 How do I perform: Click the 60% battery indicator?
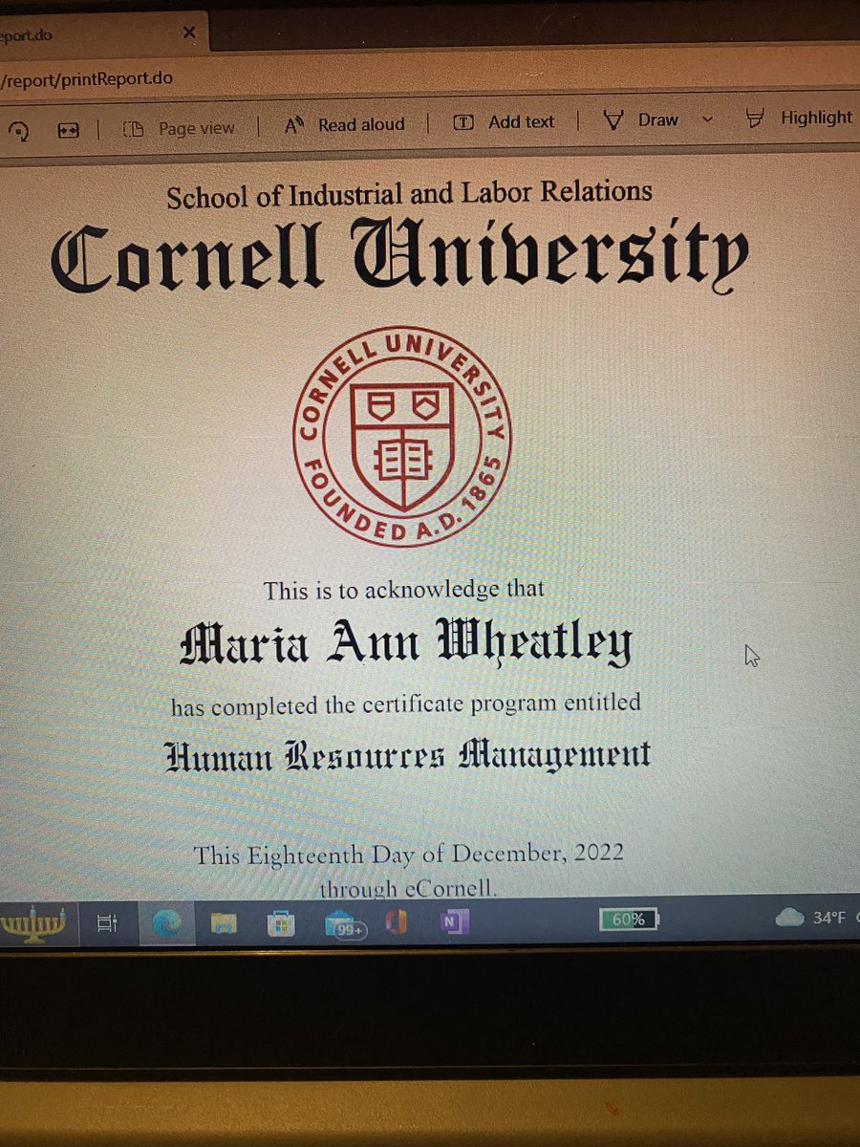click(x=629, y=920)
